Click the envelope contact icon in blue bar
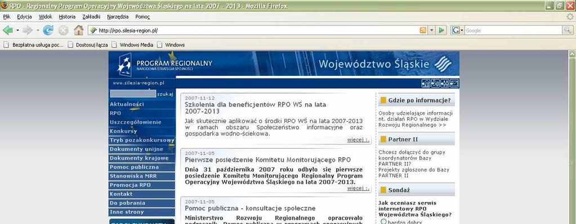The width and height of the screenshot is (576, 224). [454, 84]
